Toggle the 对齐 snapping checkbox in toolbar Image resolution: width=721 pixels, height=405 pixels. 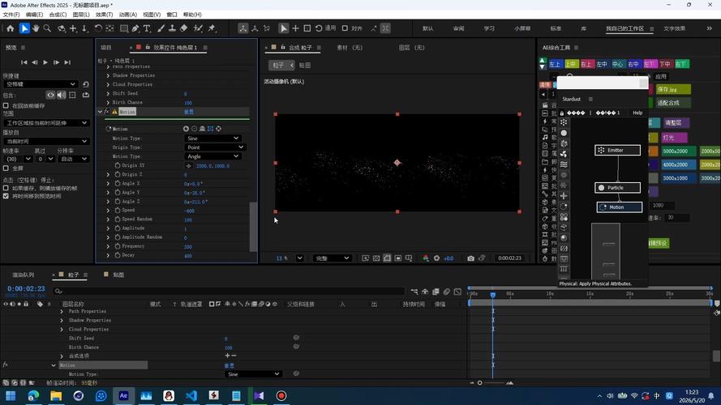(345, 28)
